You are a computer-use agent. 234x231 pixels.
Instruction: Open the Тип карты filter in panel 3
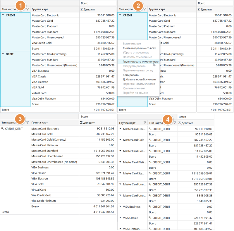coord(27,123)
